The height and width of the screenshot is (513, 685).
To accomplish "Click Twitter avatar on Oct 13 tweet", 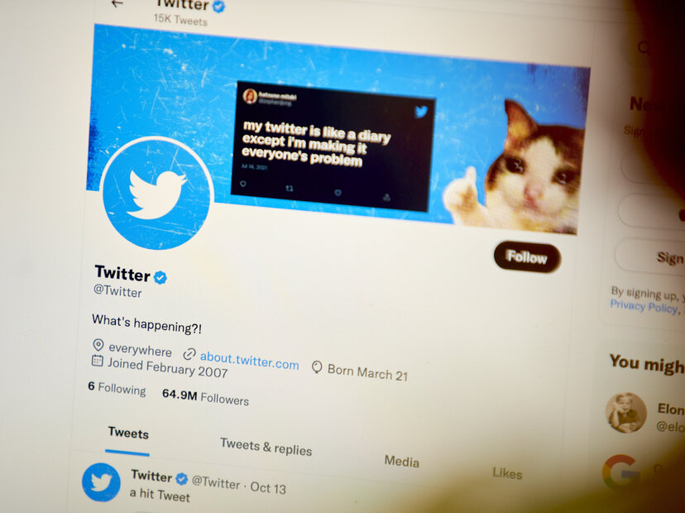I will 102,482.
